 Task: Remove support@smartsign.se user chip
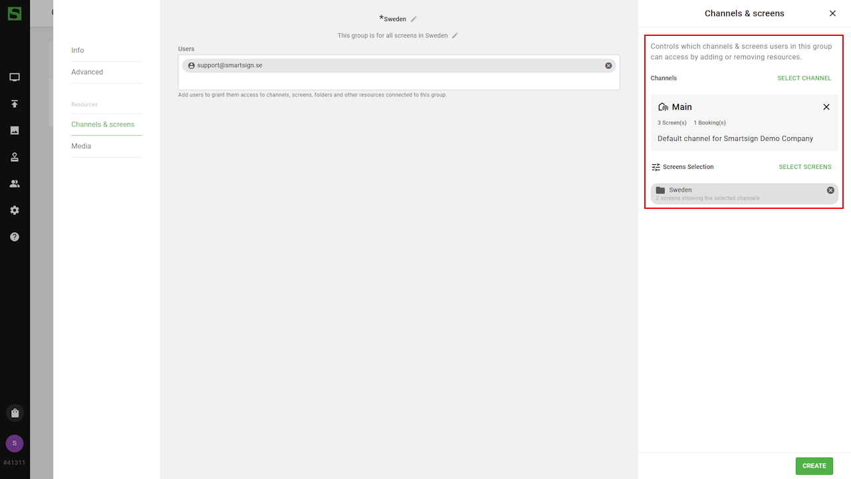tap(608, 66)
